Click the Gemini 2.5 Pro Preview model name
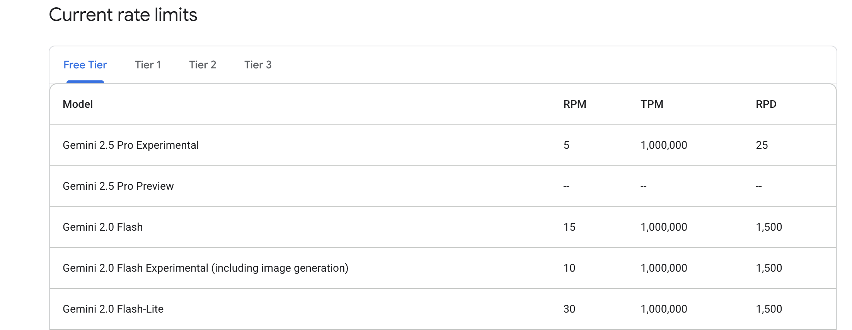Image resolution: width=852 pixels, height=330 pixels. click(118, 186)
